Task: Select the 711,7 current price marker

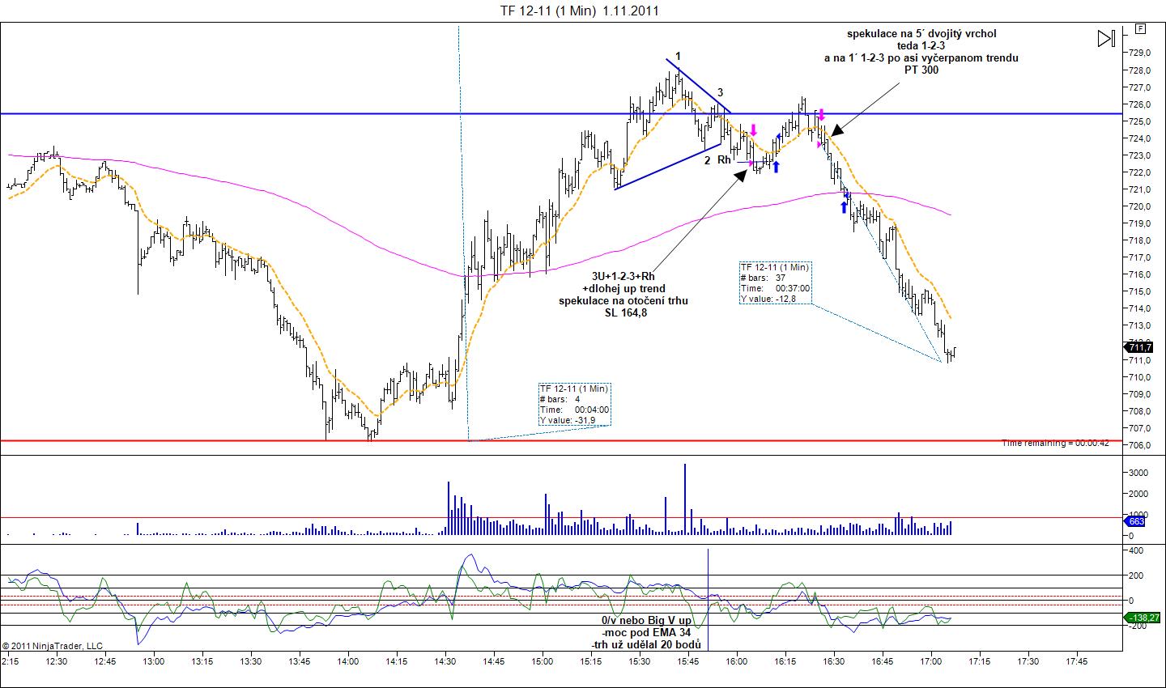Action: [x=1140, y=347]
